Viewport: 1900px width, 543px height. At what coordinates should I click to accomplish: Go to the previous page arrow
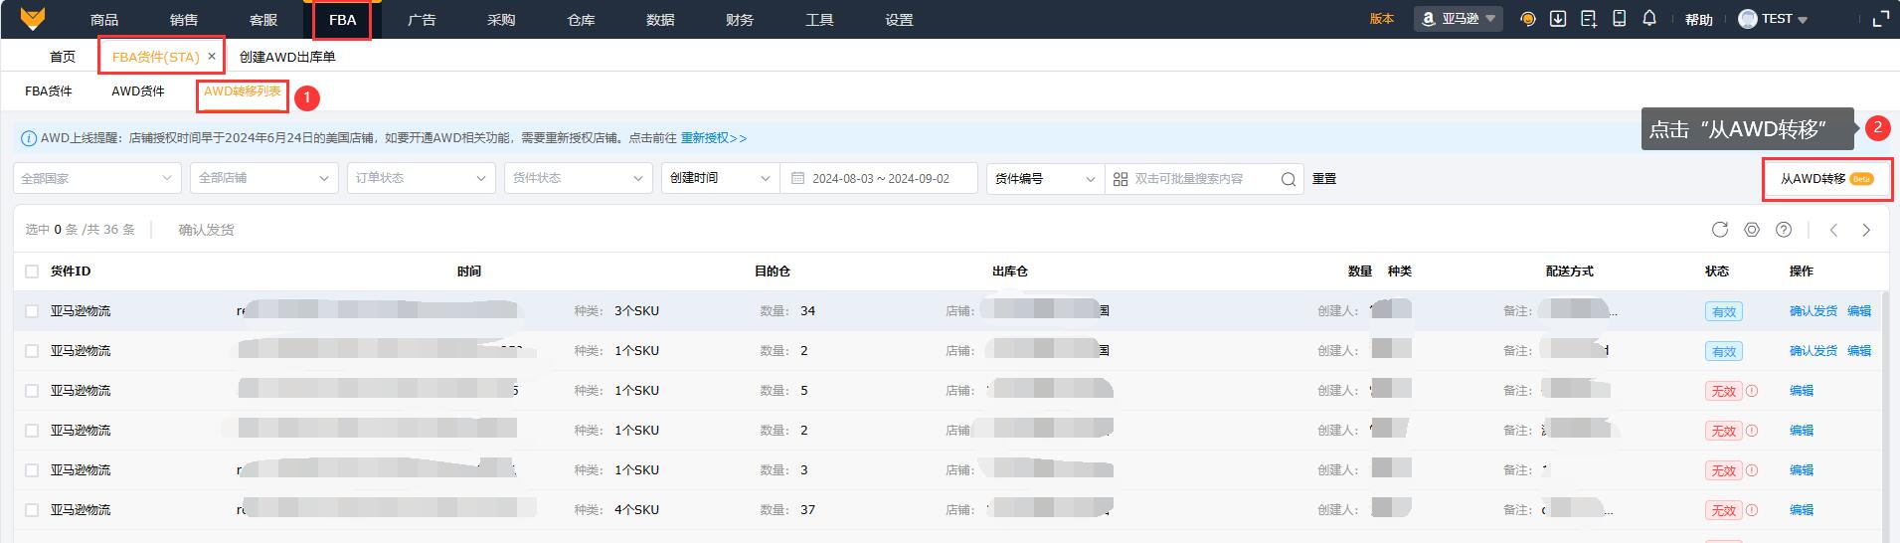coord(1834,230)
